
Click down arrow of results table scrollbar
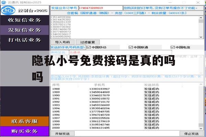point(201,128)
